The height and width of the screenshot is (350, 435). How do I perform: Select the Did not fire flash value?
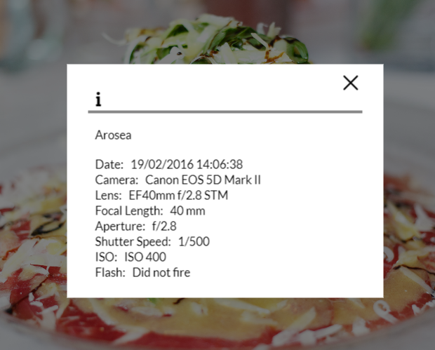(161, 272)
